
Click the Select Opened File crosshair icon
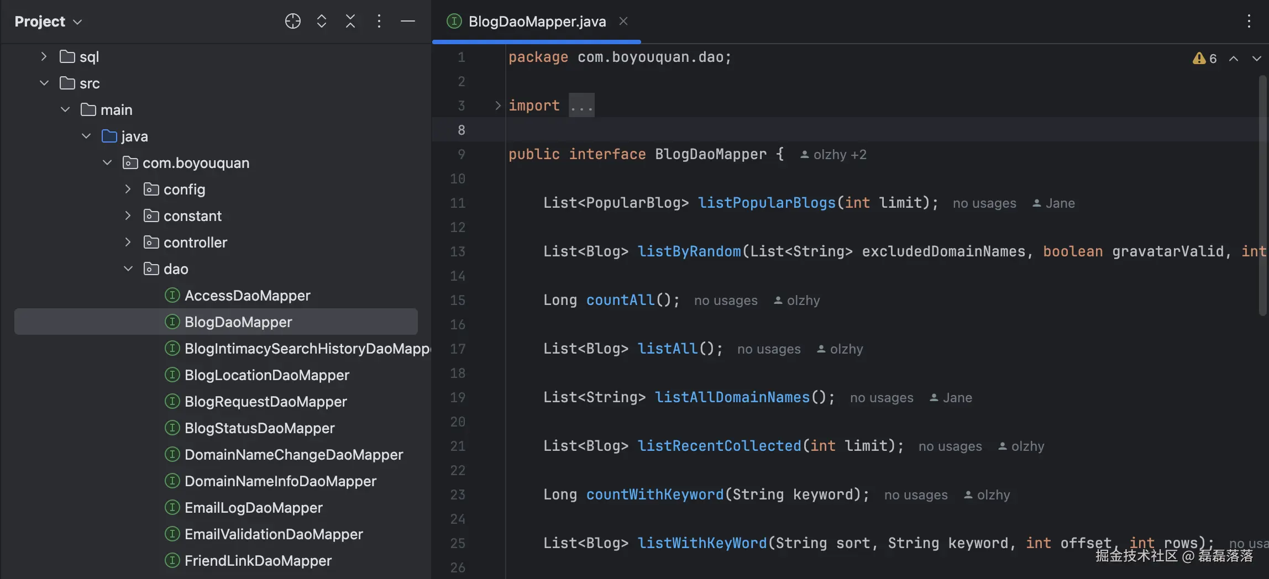coord(292,22)
